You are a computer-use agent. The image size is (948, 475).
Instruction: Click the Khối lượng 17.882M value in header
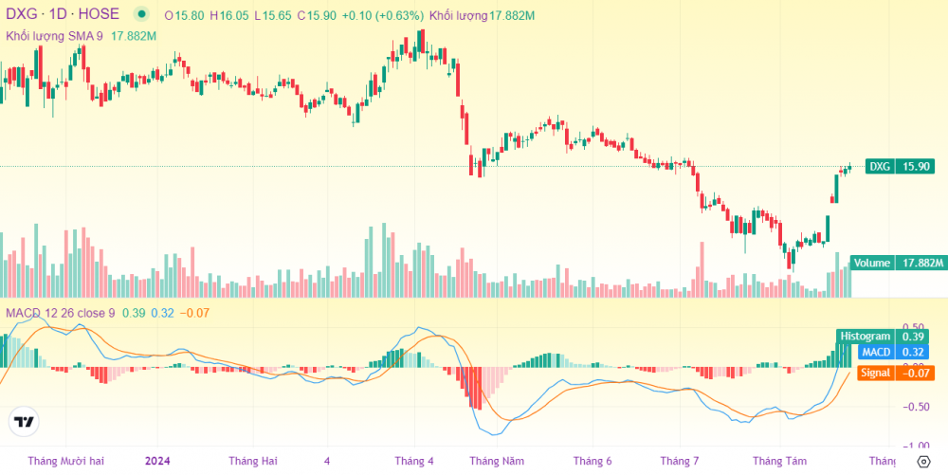click(482, 16)
